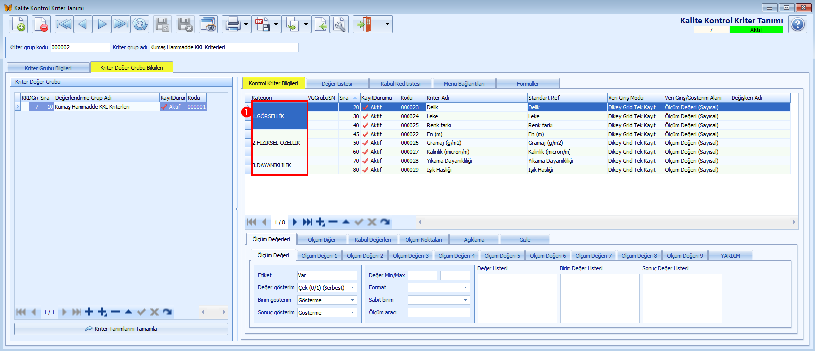815x351 pixels.
Task: Click the Kriter grup kodu input field
Action: pos(80,47)
